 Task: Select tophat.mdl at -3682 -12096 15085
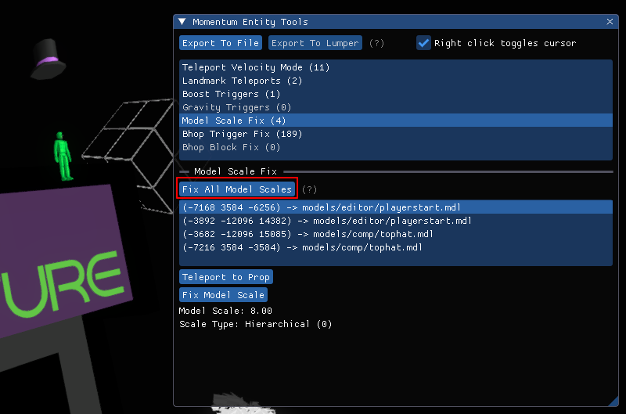(307, 234)
